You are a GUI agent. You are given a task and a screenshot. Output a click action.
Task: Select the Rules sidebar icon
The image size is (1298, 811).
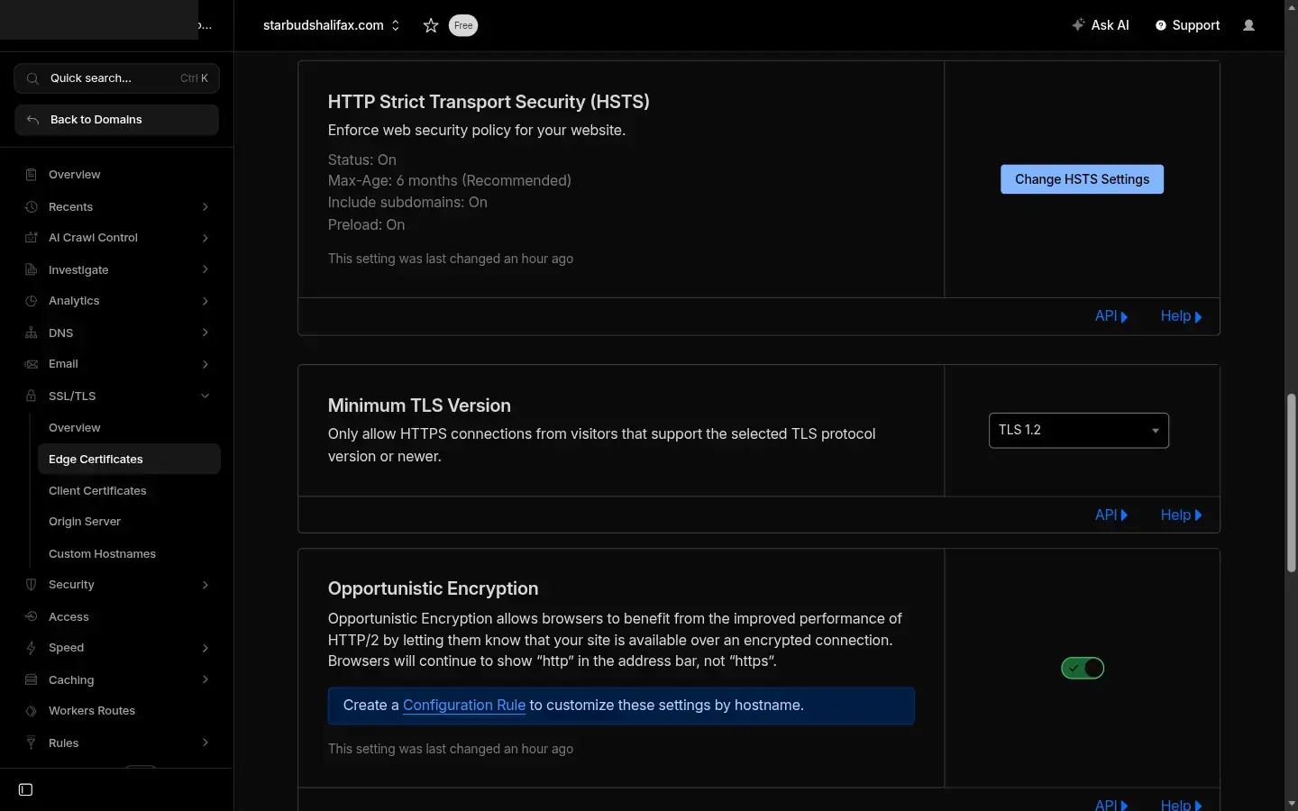point(30,743)
